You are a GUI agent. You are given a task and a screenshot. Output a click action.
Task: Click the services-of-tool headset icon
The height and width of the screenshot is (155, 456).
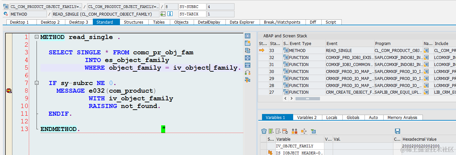click(248, 72)
